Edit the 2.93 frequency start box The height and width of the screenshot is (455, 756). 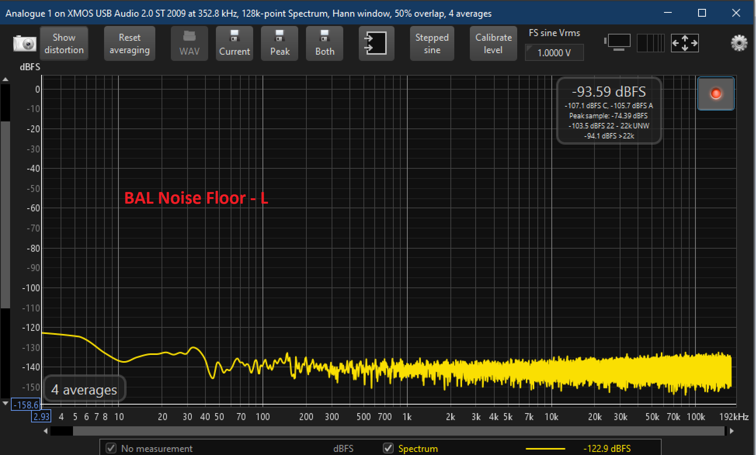(41, 416)
